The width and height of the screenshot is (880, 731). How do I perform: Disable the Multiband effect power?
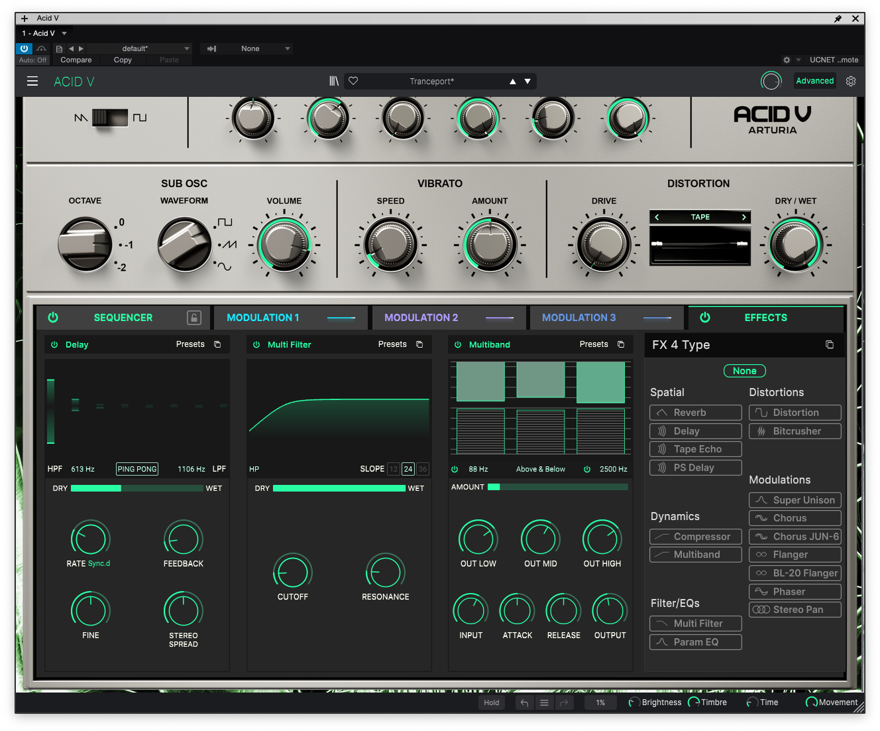pos(458,345)
